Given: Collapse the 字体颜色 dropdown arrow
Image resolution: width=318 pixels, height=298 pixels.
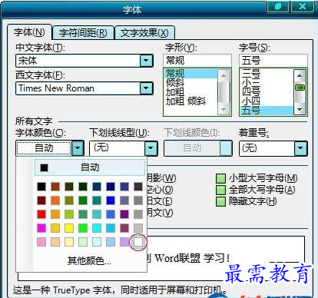Looking at the screenshot, I should pos(78,148).
